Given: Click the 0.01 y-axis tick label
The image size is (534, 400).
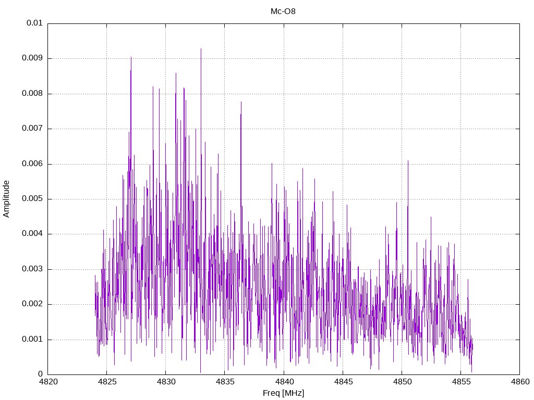Looking at the screenshot, I should coord(34,23).
